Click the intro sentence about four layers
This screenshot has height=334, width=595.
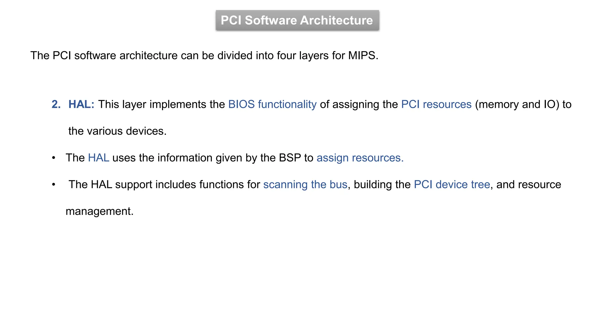(x=204, y=55)
